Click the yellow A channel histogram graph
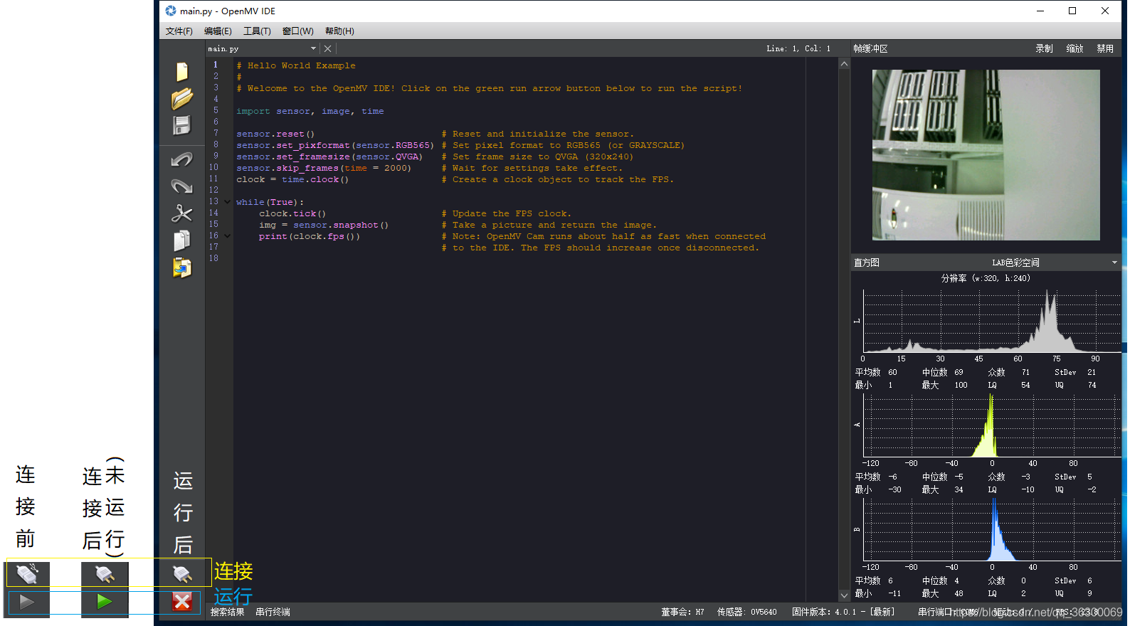The height and width of the screenshot is (626, 1130). (992, 425)
